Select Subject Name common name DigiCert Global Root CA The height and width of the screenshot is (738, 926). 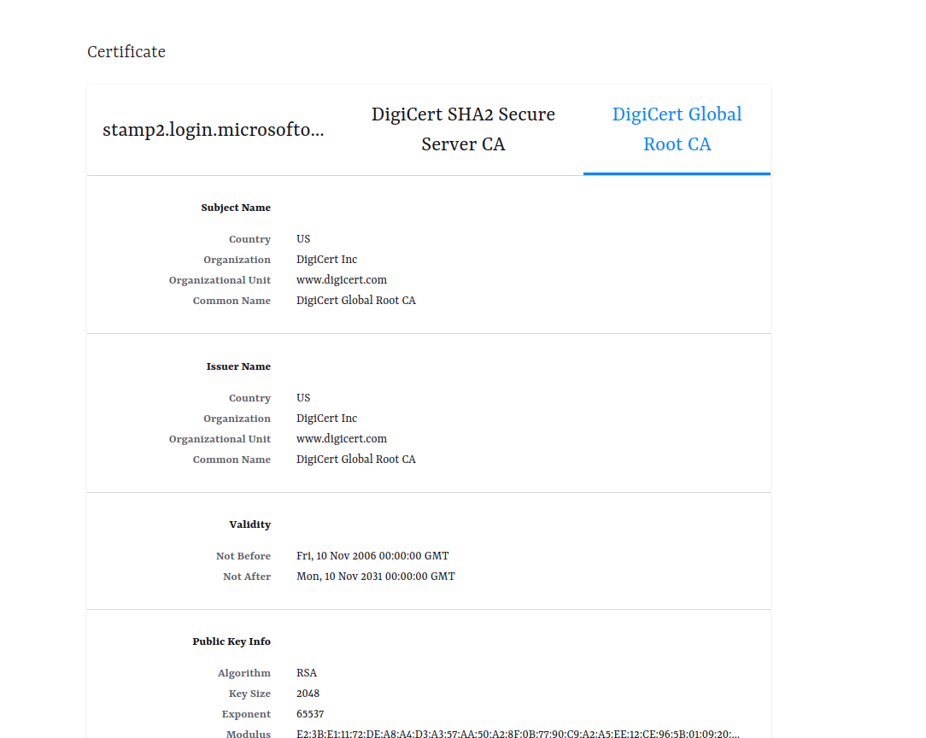356,301
